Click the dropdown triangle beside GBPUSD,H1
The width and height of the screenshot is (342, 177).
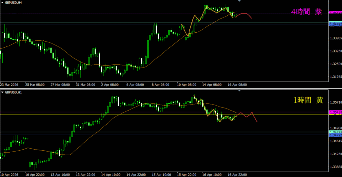coord(2,92)
